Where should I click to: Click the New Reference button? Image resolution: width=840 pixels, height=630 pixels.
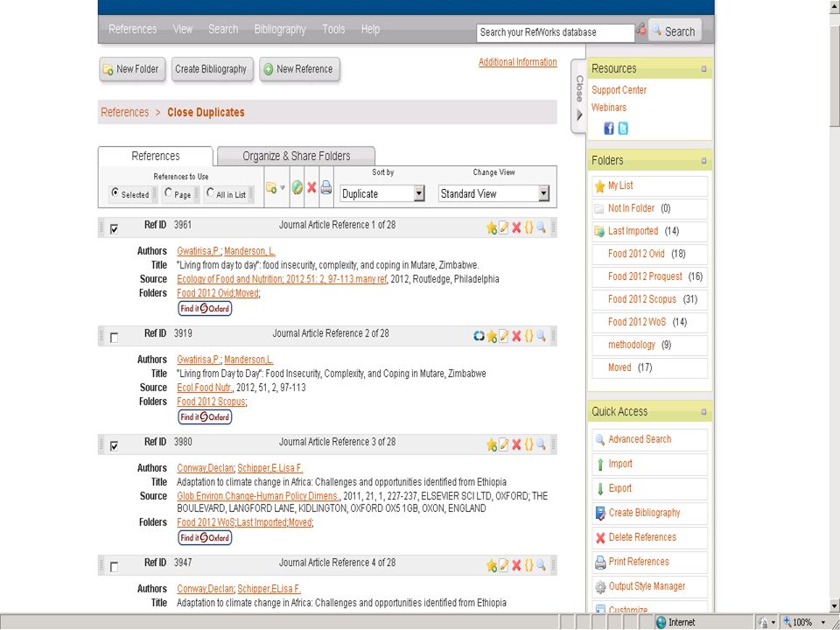click(299, 69)
